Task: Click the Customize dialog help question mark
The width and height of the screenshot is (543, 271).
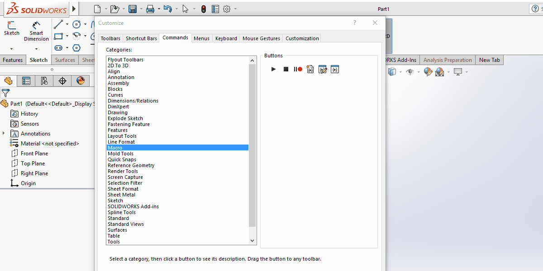Action: pyautogui.click(x=355, y=23)
